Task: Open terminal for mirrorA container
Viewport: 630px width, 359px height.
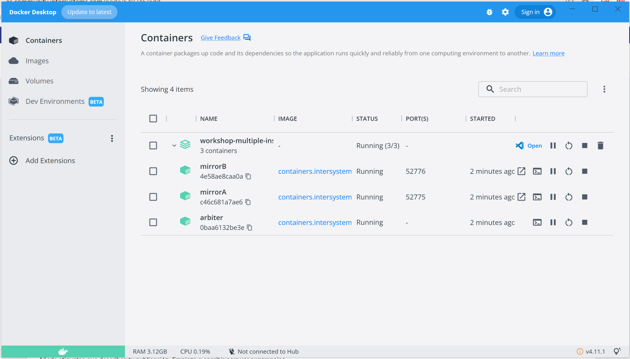Action: pos(537,197)
